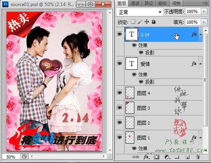
Task: Lock layer position
Action: [147, 22]
